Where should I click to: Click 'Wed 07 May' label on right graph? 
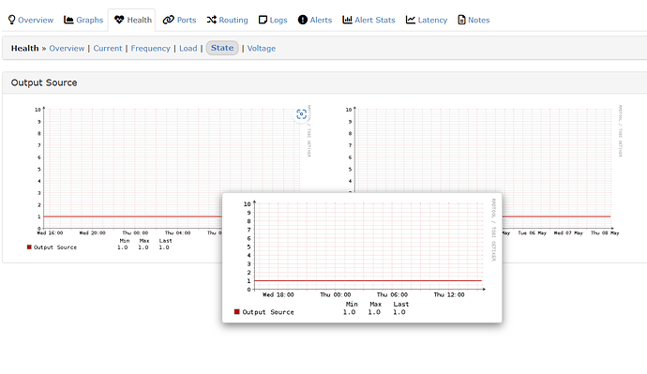[x=568, y=233]
